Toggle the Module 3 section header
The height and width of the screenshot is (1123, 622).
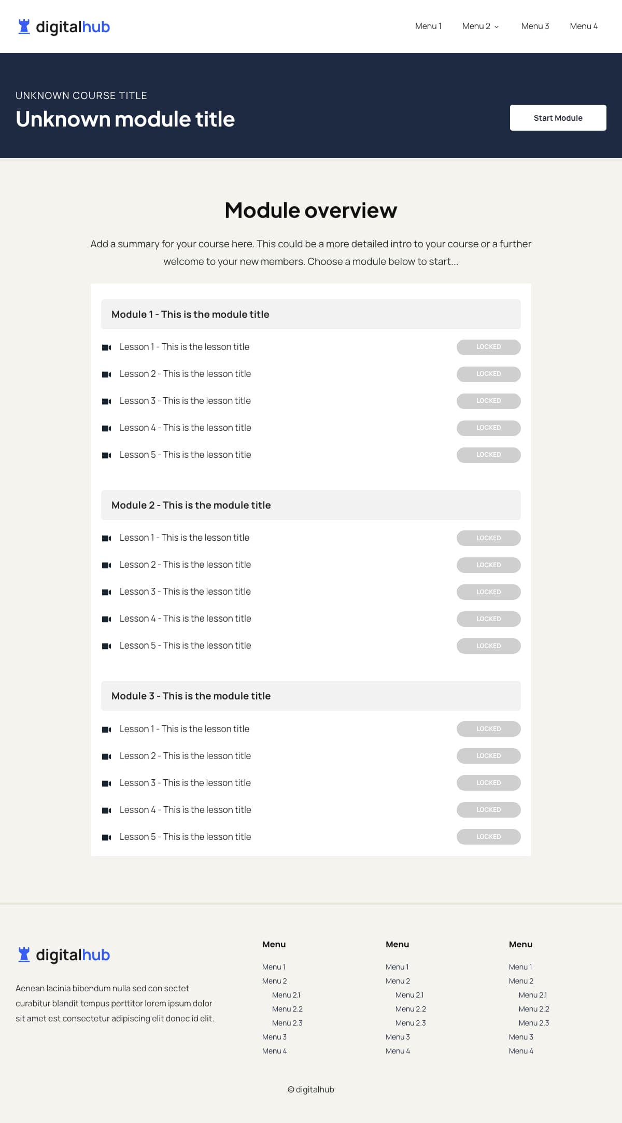[x=310, y=696]
